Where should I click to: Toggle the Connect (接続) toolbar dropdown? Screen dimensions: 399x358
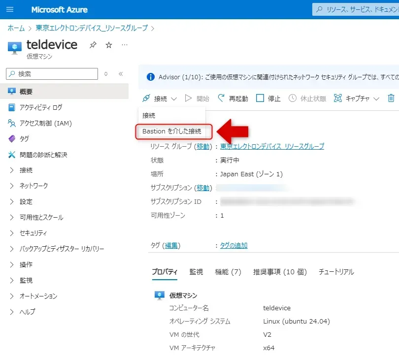160,98
